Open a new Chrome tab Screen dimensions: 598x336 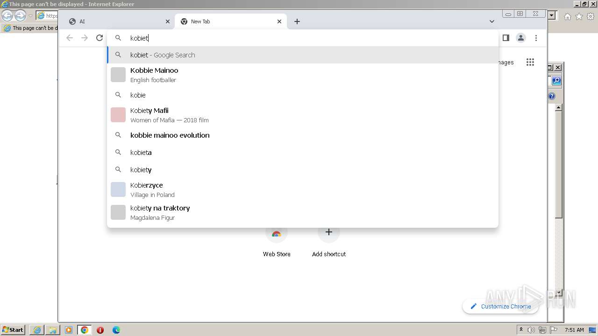[297, 21]
